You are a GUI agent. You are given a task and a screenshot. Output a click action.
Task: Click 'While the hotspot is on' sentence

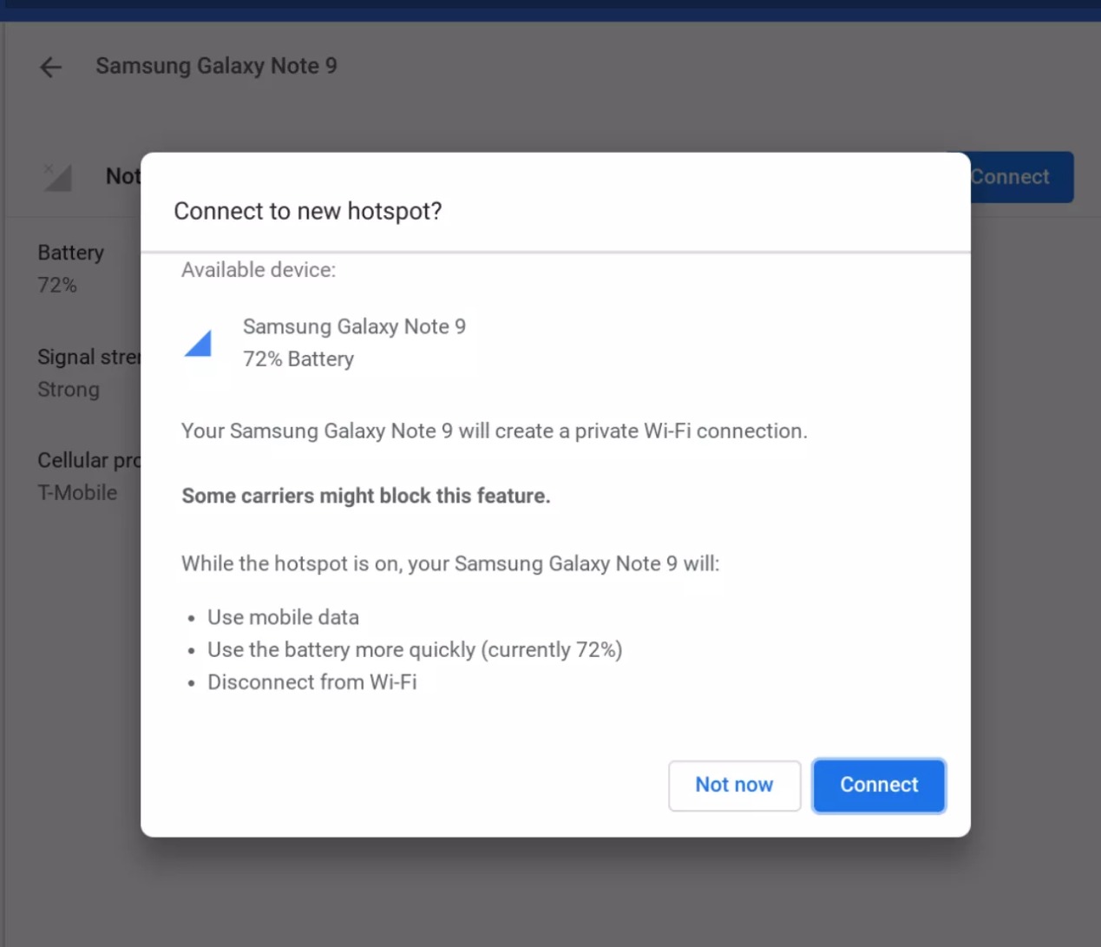click(450, 563)
